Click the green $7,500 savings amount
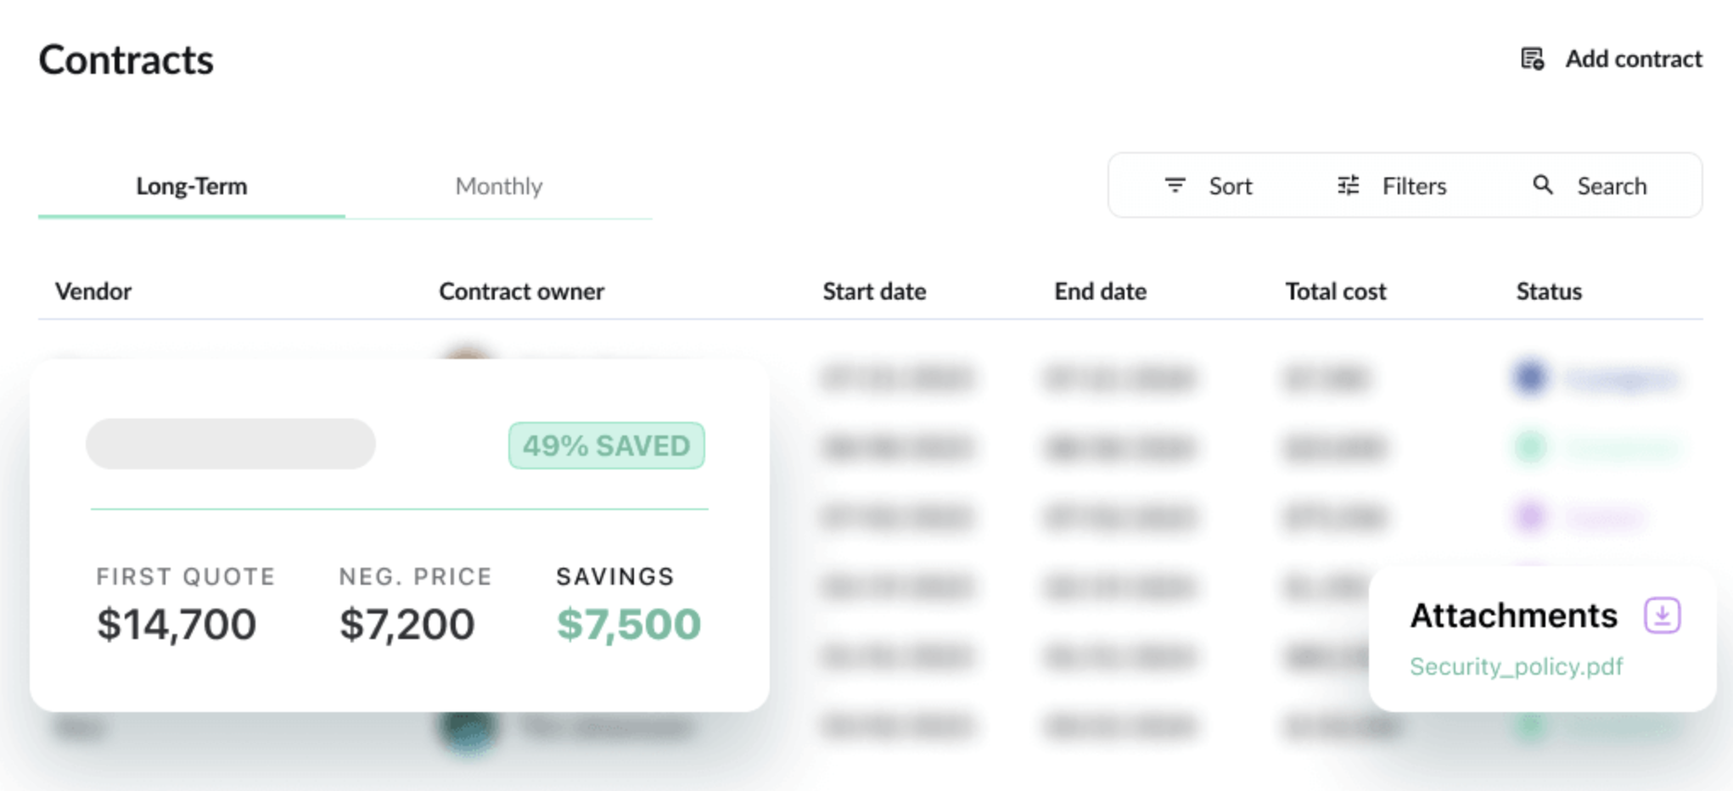This screenshot has height=791, width=1733. point(628,625)
